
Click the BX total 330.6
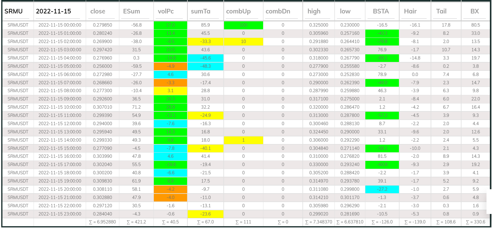point(476,222)
